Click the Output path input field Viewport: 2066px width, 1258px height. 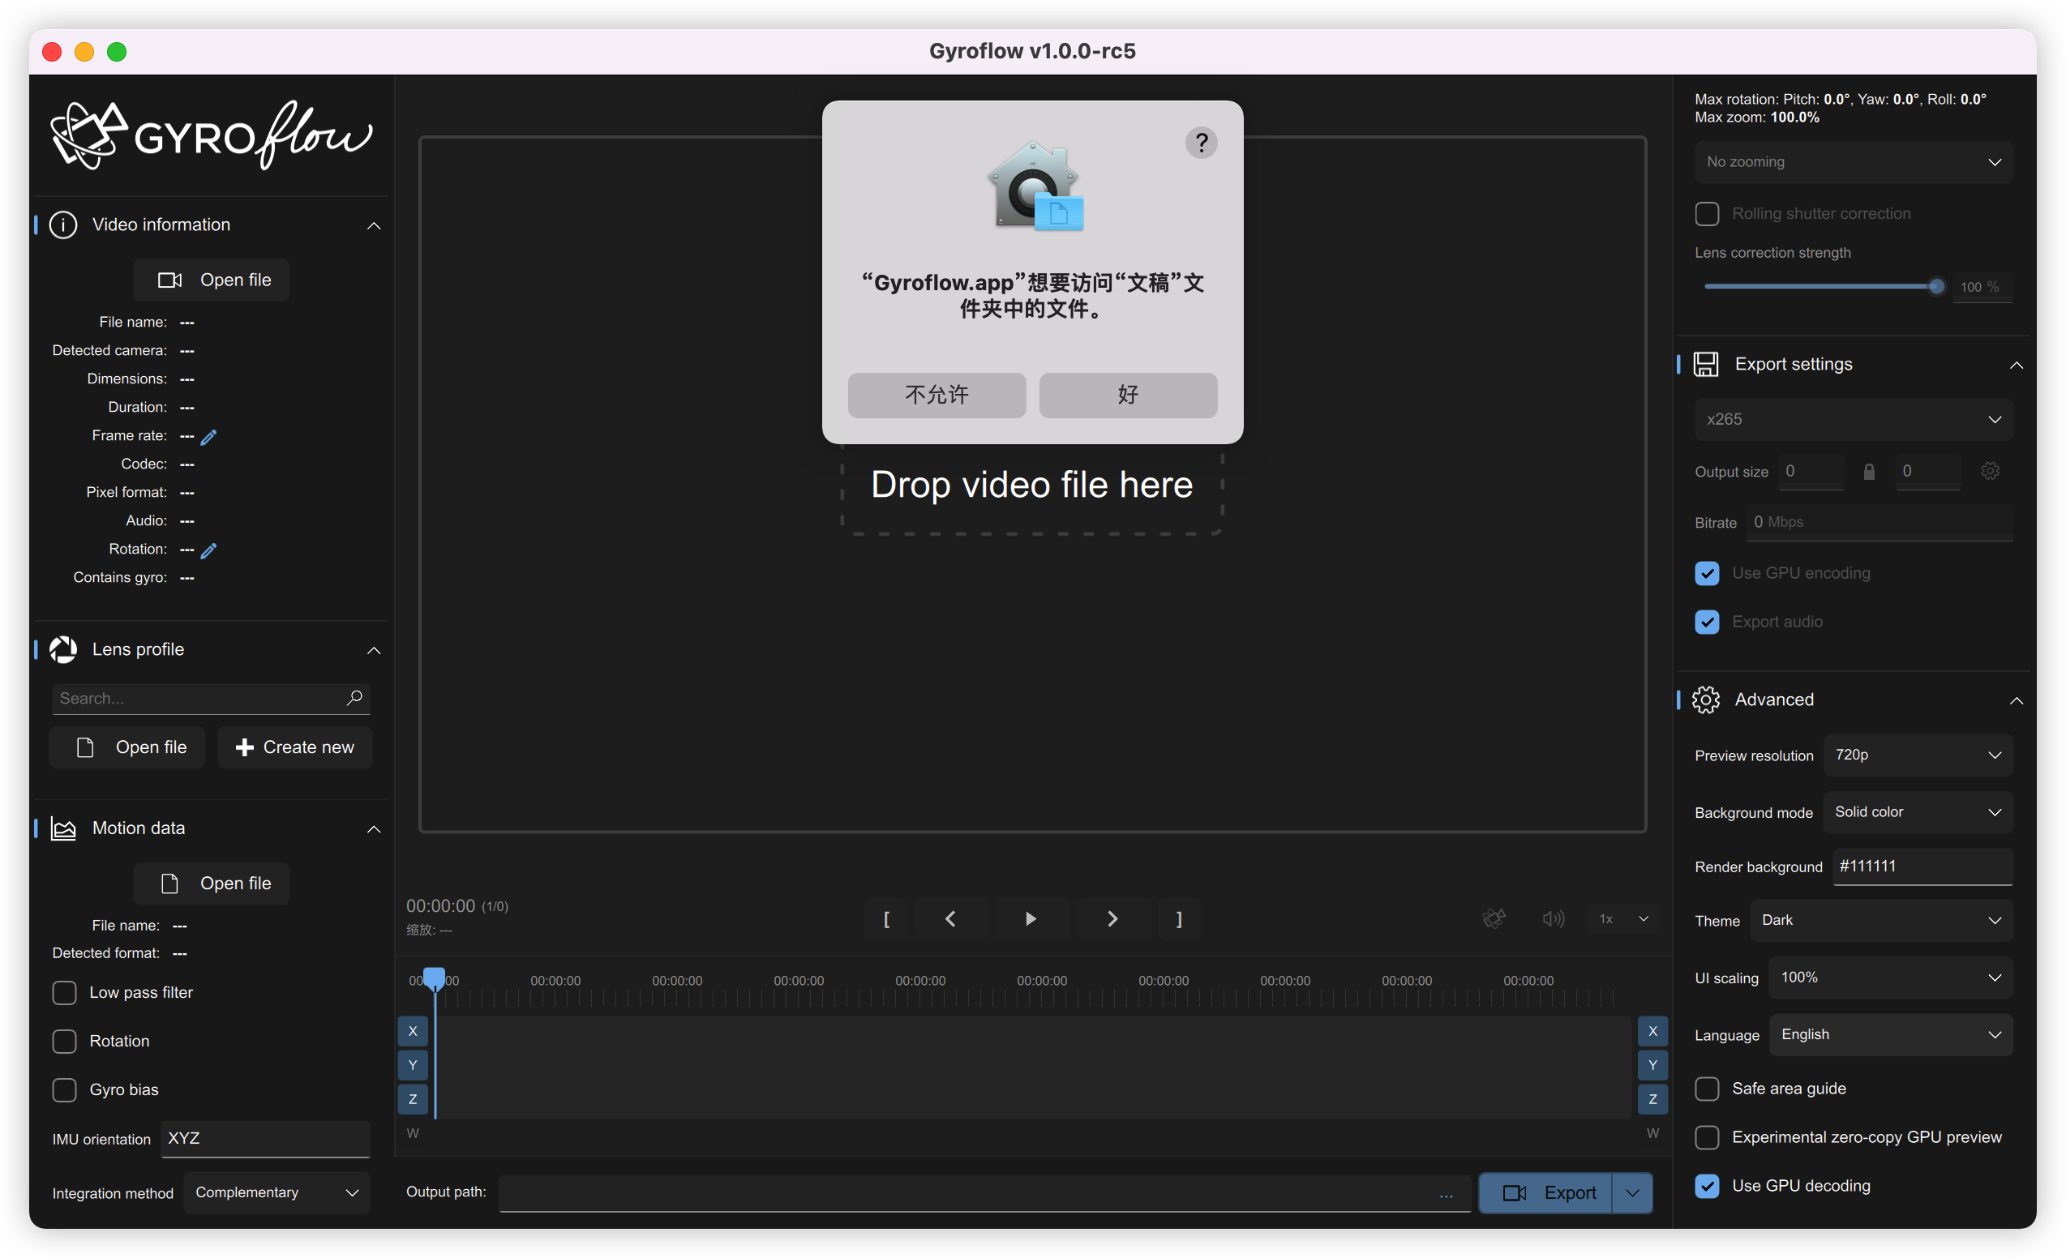pyautogui.click(x=964, y=1192)
